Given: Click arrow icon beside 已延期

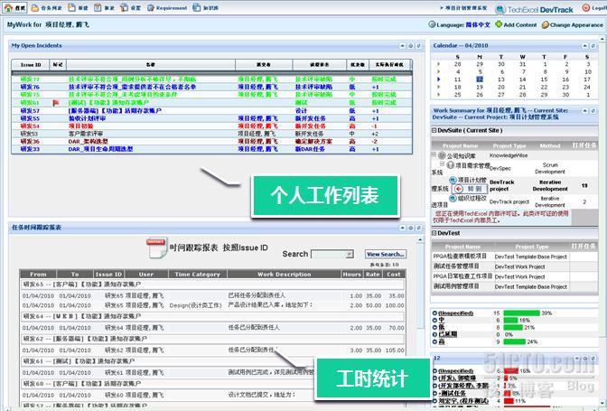Looking at the screenshot, I should [434, 334].
